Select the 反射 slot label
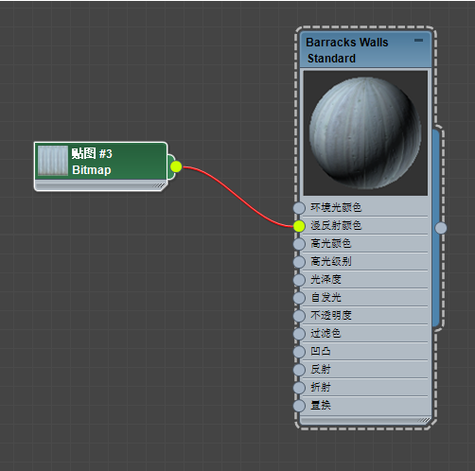The image size is (475, 471). pos(321,369)
